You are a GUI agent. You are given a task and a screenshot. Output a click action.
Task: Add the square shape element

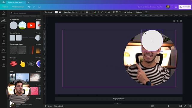click(12, 38)
